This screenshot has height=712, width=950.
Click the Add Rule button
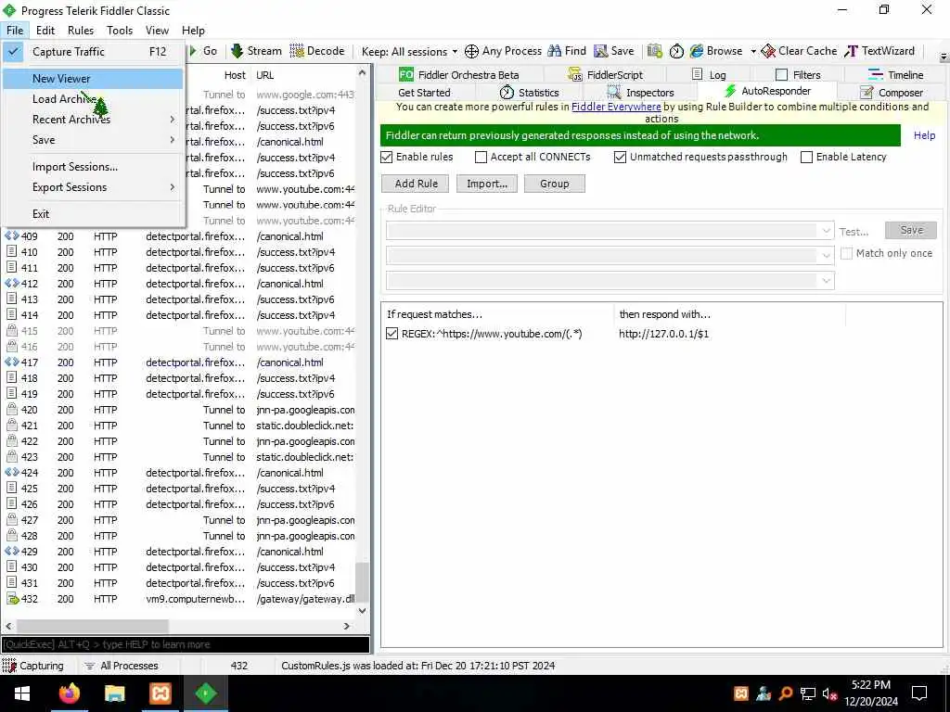pyautogui.click(x=417, y=184)
